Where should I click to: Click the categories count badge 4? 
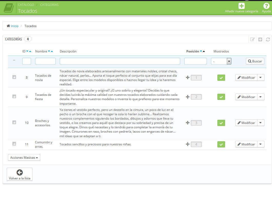coord(28,39)
